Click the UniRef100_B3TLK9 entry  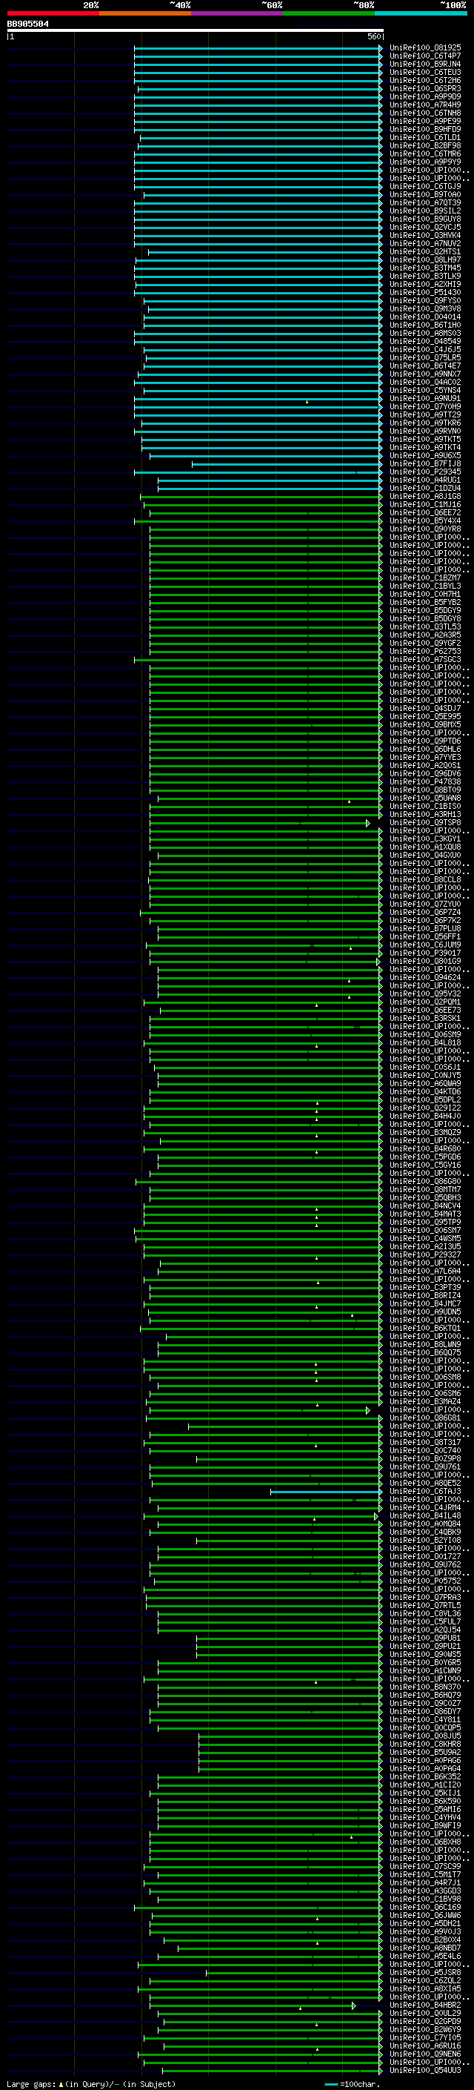pos(425,276)
